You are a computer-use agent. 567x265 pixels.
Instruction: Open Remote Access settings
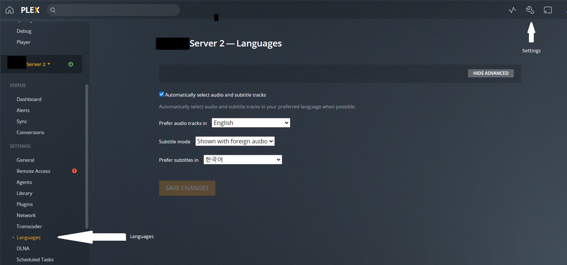33,171
